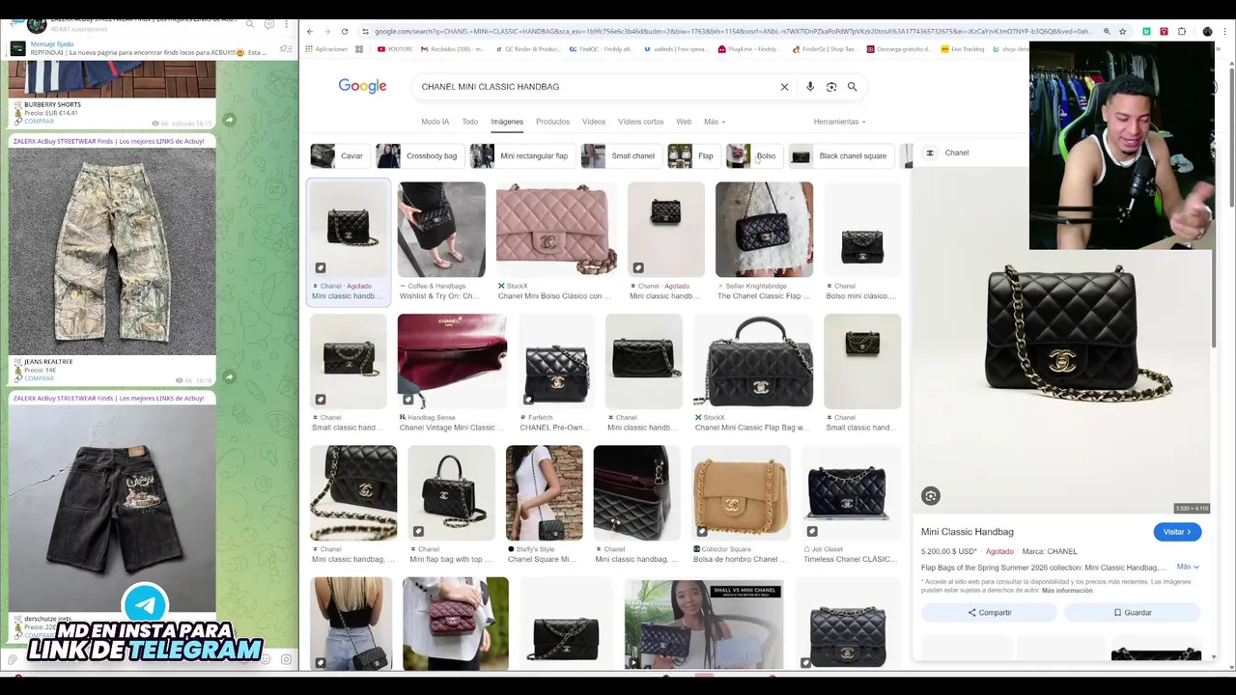Forward the Jeans Realtree post
This screenshot has height=695, width=1236.
click(x=229, y=377)
